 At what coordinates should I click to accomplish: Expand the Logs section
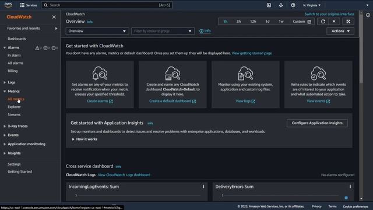(x=5, y=82)
